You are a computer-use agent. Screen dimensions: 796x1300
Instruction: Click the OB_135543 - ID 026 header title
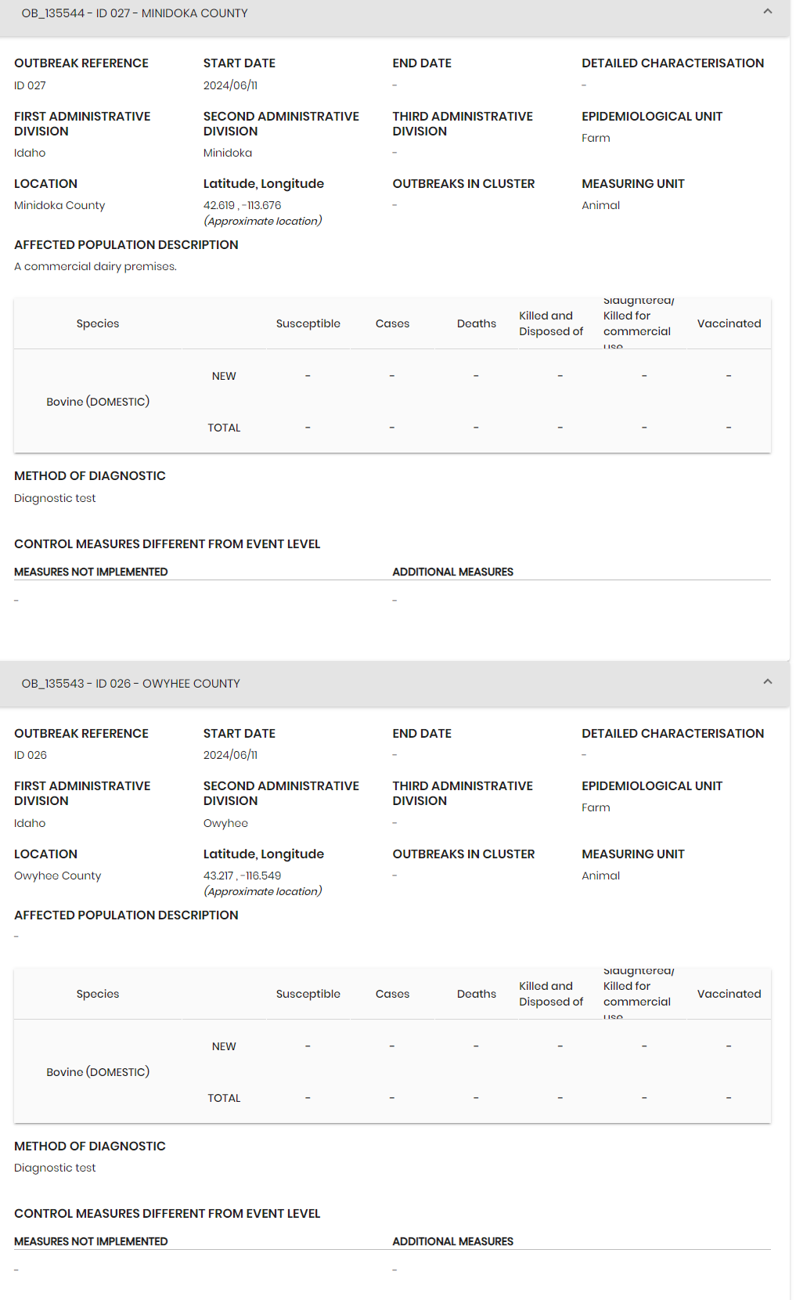tap(131, 684)
